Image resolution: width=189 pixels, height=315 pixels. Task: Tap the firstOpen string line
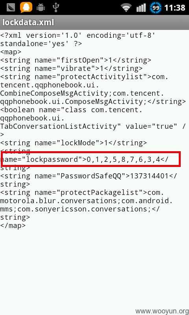(x=76, y=60)
